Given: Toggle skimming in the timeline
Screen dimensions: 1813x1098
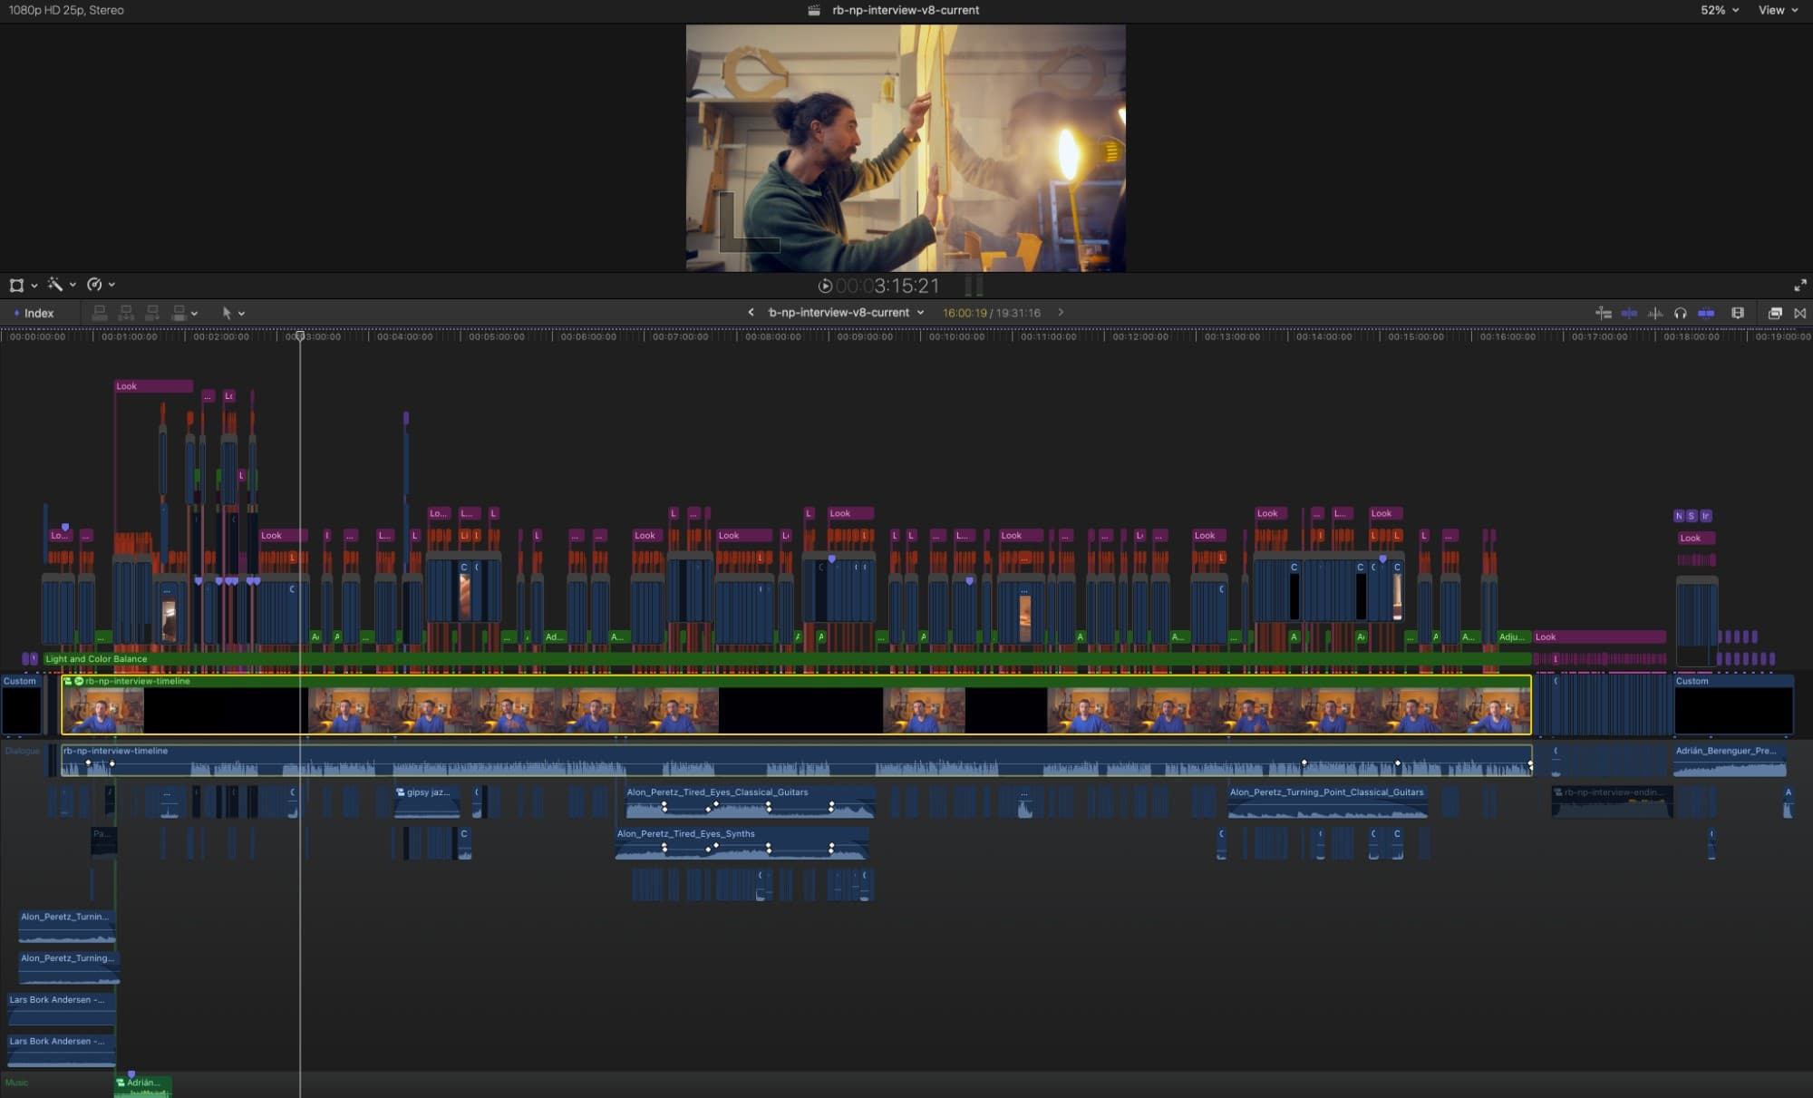Looking at the screenshot, I should [1629, 313].
